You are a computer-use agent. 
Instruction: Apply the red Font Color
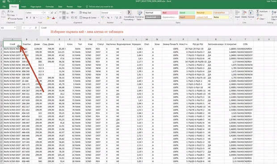[54, 18]
